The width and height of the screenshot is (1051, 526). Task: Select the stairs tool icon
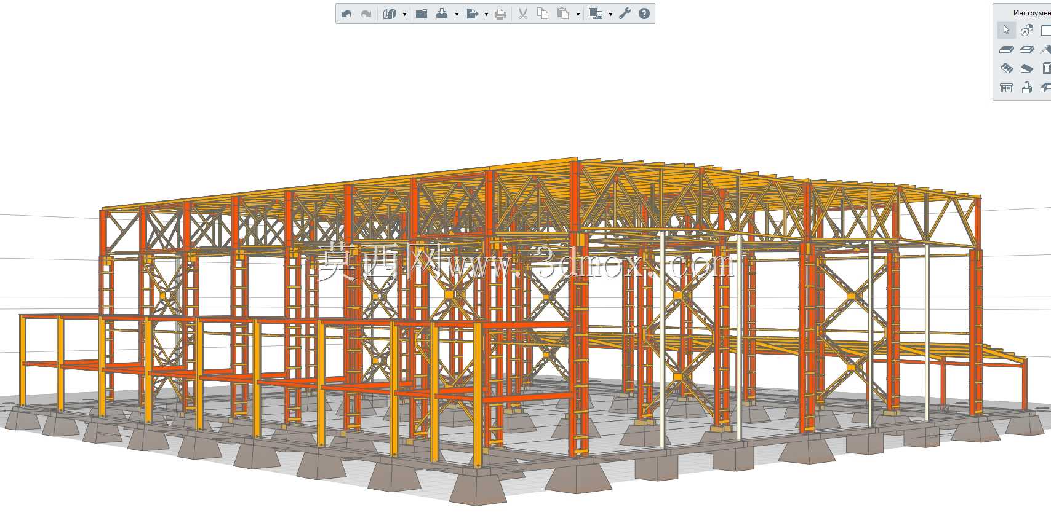coord(1007,68)
